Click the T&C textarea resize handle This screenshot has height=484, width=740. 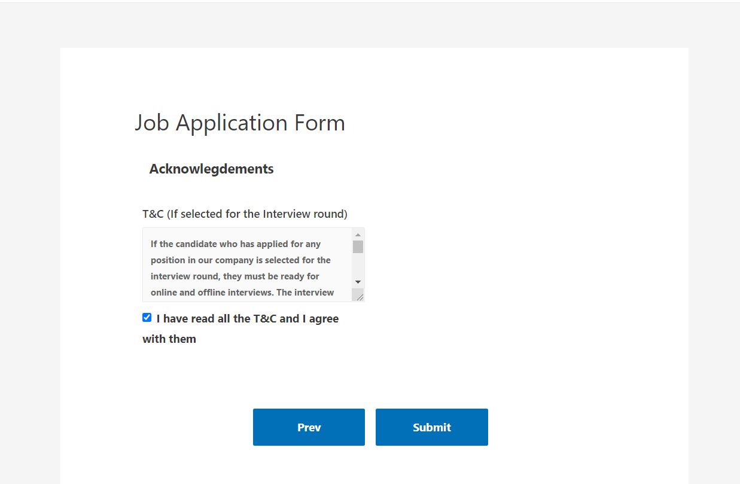point(358,295)
